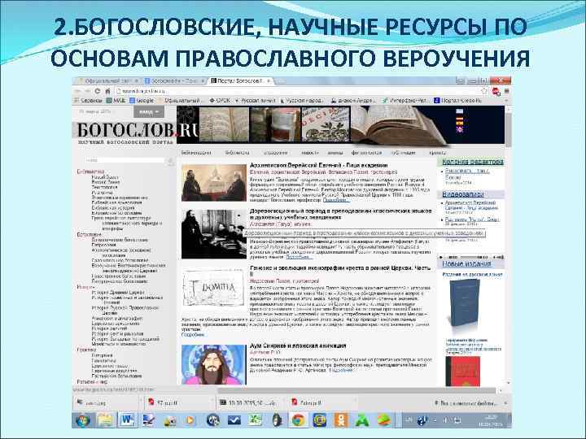
Task: Select 'История Древней Церкви' in left sidebar
Action: pos(118,293)
